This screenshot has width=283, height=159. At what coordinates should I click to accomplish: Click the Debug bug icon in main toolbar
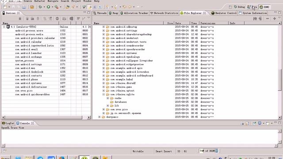click(40, 7)
